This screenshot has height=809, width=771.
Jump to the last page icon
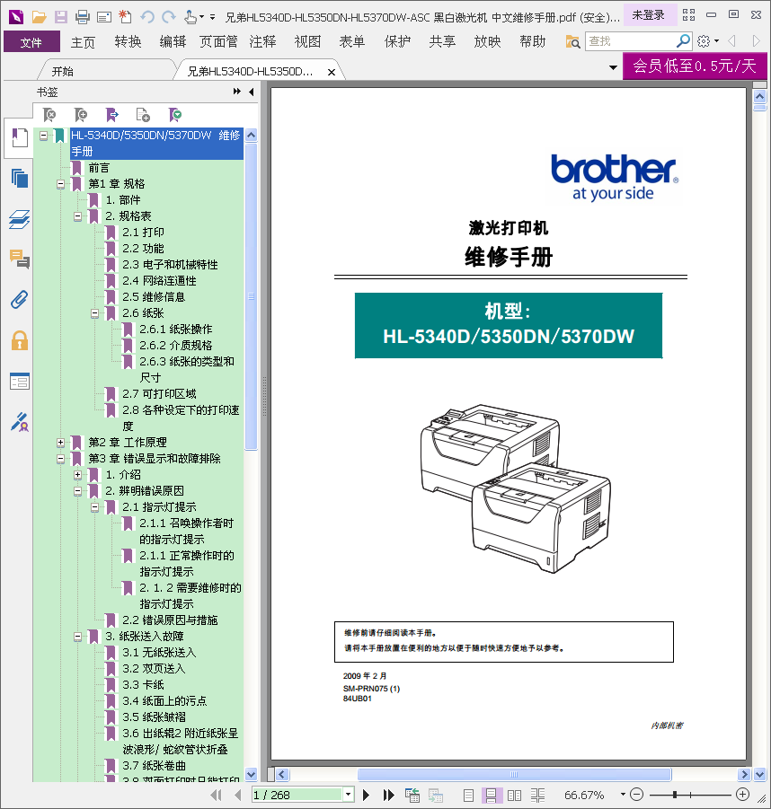pyautogui.click(x=388, y=795)
